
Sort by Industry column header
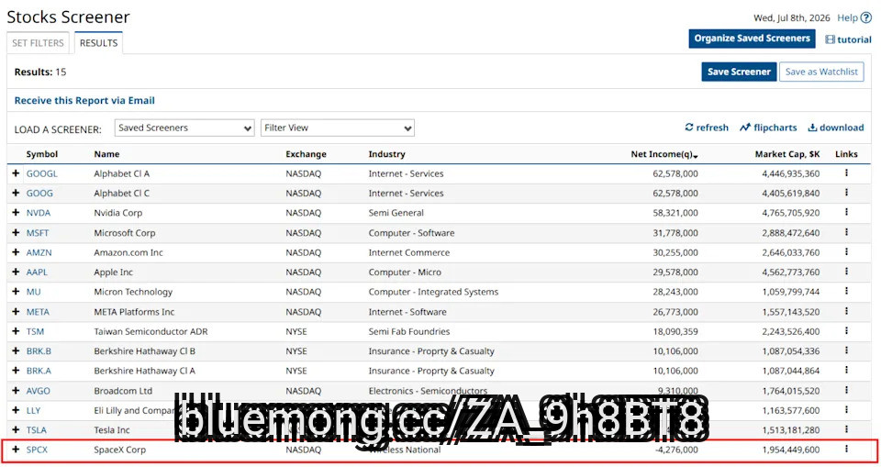(386, 154)
